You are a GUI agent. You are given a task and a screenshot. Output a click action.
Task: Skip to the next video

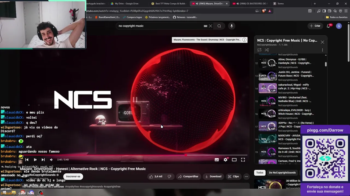pos(43,160)
